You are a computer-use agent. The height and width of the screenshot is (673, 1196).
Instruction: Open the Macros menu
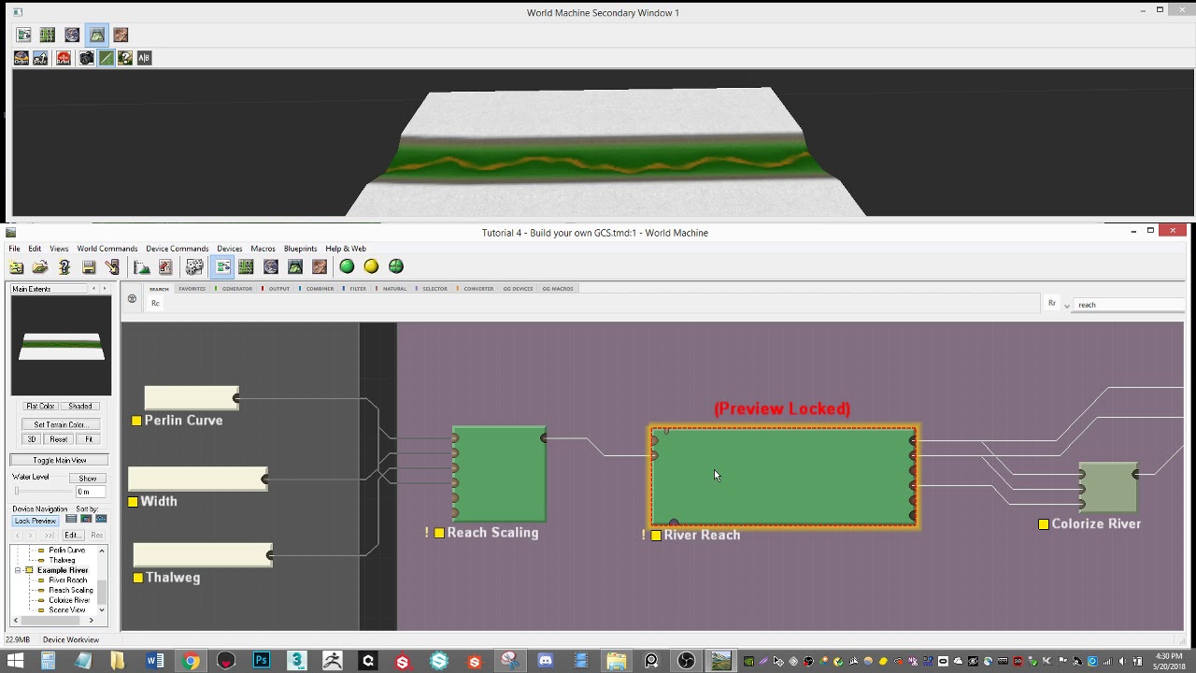pyautogui.click(x=263, y=249)
